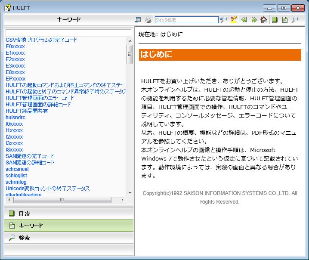The image size is (309, 260).
Task: Click the printer icon in the toolbar
Action: (148, 20)
